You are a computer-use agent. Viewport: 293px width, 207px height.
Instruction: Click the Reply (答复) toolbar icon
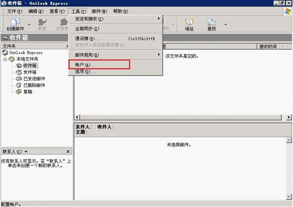click(42, 24)
